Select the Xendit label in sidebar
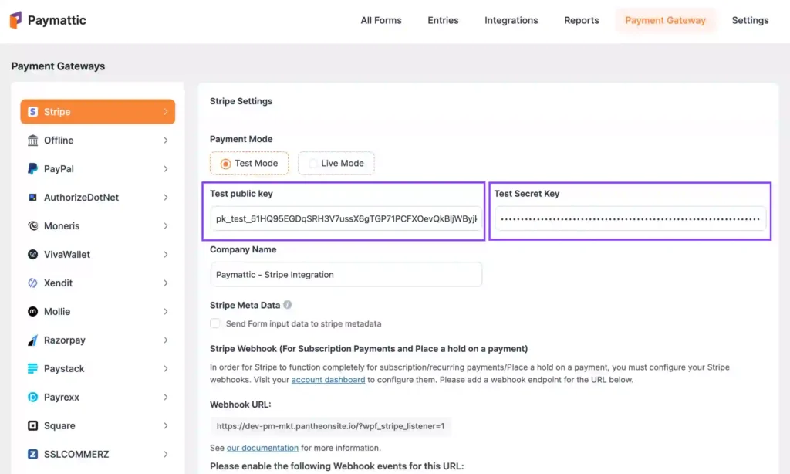 tap(58, 283)
